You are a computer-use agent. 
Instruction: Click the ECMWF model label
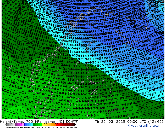[72, 122]
